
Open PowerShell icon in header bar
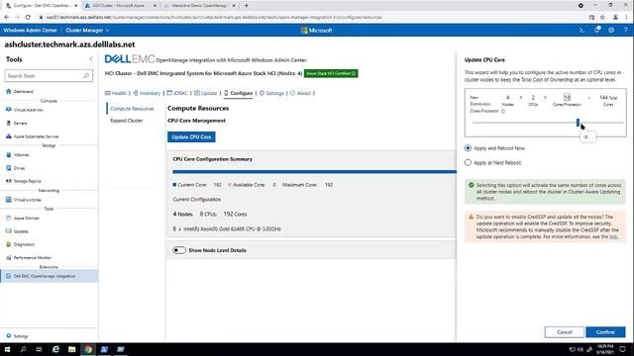tap(581, 31)
